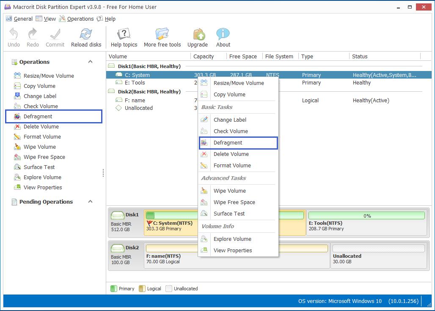The image size is (435, 311).
Task: Sort by the File System column header
Action: (x=280, y=57)
